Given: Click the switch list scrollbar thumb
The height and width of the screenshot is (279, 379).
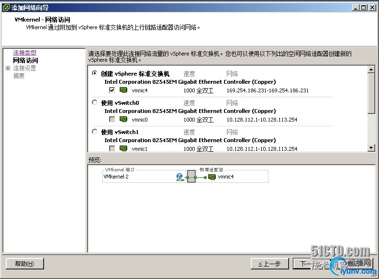Looking at the screenshot, I should [x=371, y=93].
